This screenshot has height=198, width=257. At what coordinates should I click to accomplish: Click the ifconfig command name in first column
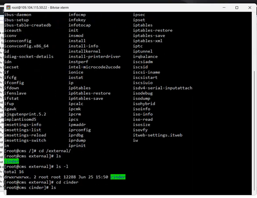[14, 83]
